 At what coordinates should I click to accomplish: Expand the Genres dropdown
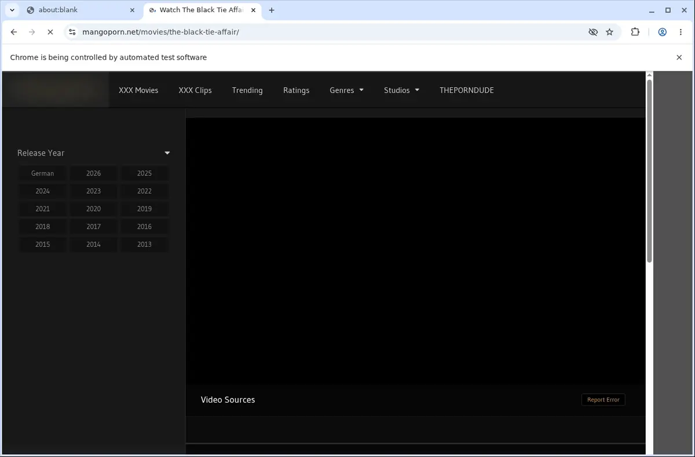(346, 90)
